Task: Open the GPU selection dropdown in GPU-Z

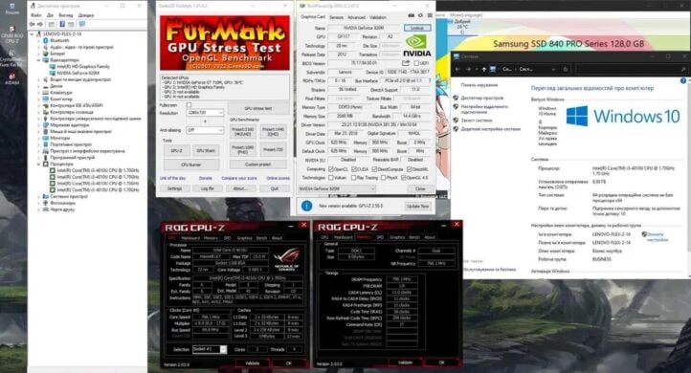Action: 337,188
